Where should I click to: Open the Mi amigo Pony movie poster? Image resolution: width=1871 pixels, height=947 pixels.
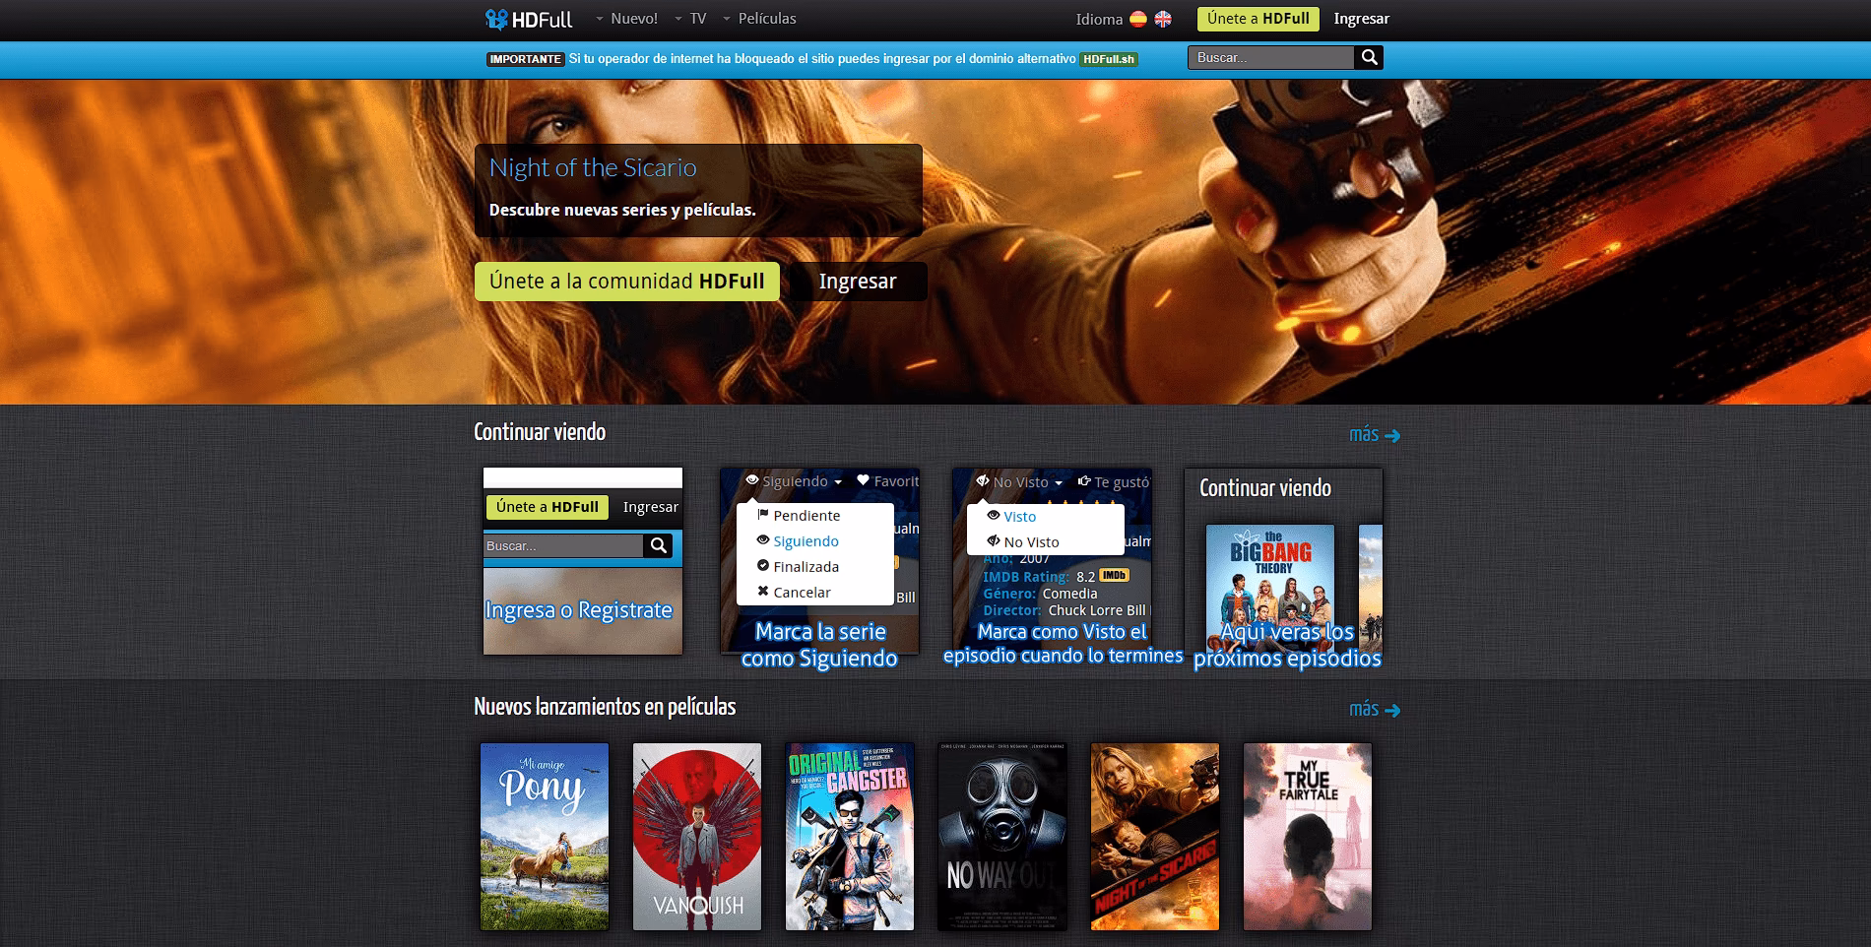point(545,837)
